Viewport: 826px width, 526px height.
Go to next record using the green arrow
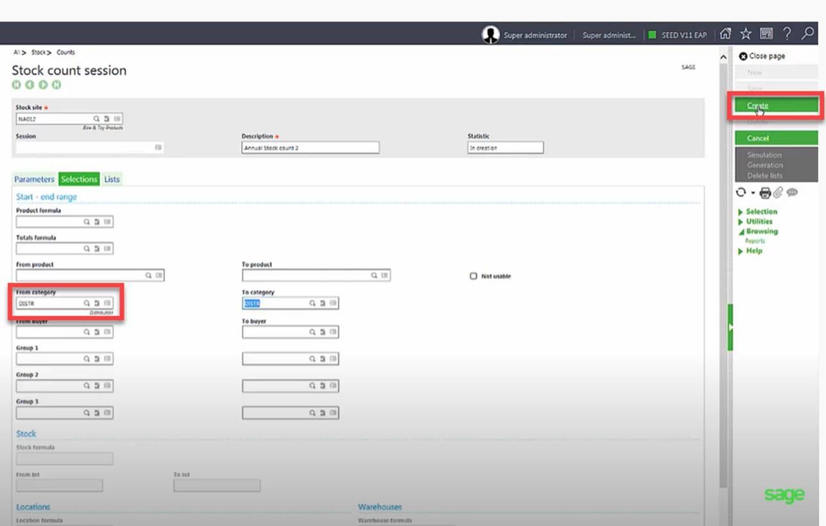point(43,84)
